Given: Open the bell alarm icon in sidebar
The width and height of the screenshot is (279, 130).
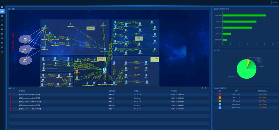Looking at the screenshot, I should tap(2, 38).
